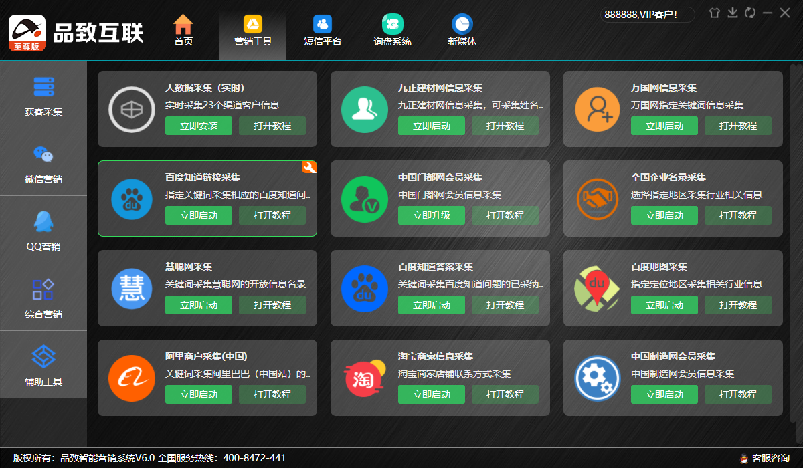The image size is (803, 468).
Task: Click the 中国制造网 blue gears icon
Action: click(597, 377)
